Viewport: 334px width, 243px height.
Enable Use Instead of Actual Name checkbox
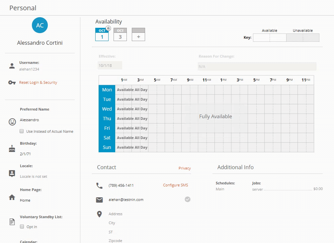coord(22,131)
